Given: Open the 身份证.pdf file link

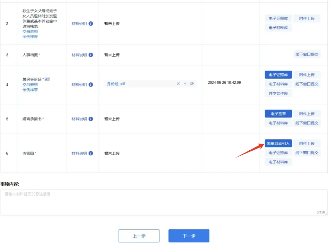Looking at the screenshot, I should tap(116, 84).
